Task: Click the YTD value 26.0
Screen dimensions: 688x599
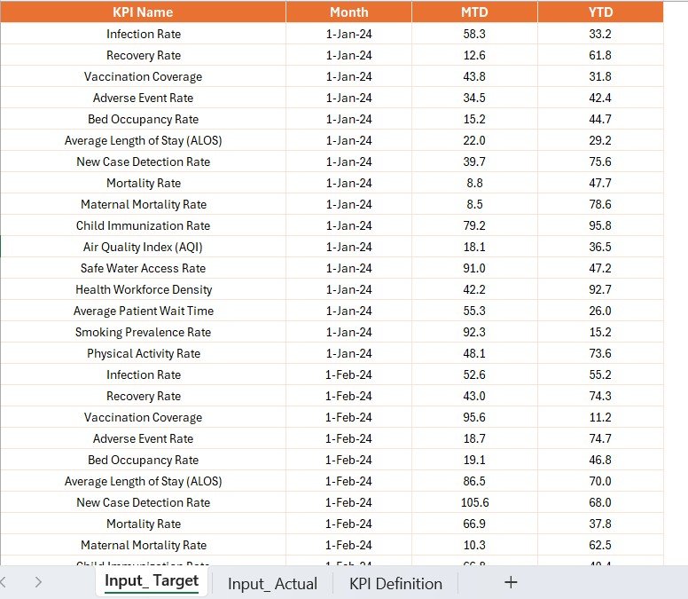Action: point(600,311)
